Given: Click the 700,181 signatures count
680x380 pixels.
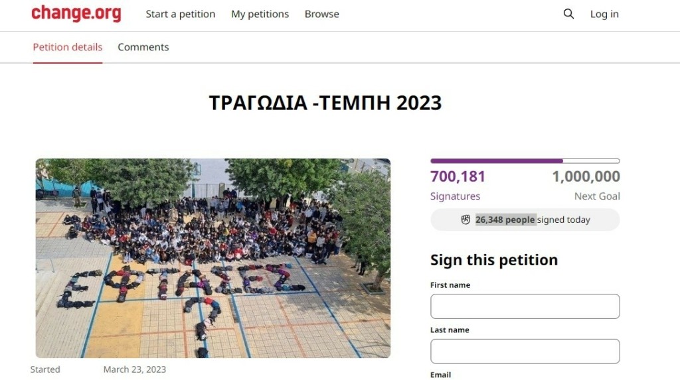Looking at the screenshot, I should 458,176.
